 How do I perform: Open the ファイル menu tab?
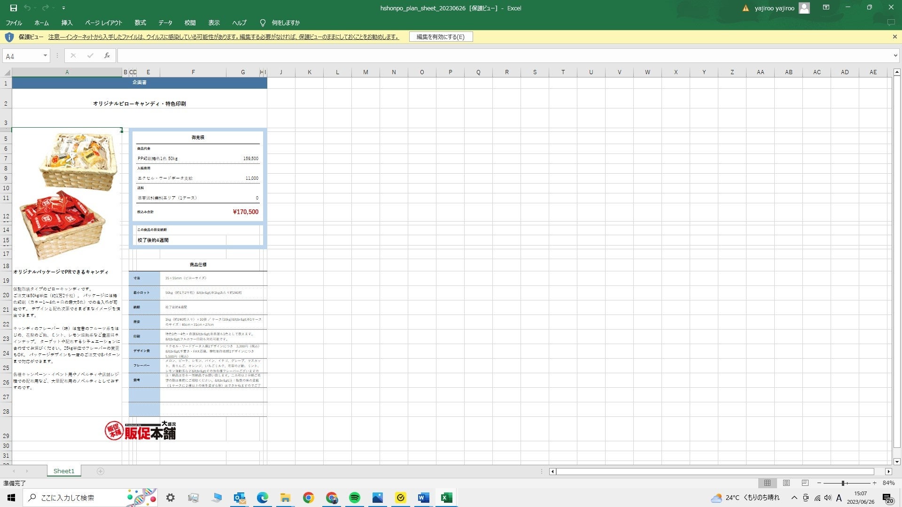[14, 23]
